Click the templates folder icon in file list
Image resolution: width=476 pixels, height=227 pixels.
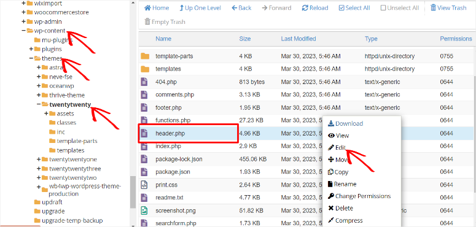(145, 69)
